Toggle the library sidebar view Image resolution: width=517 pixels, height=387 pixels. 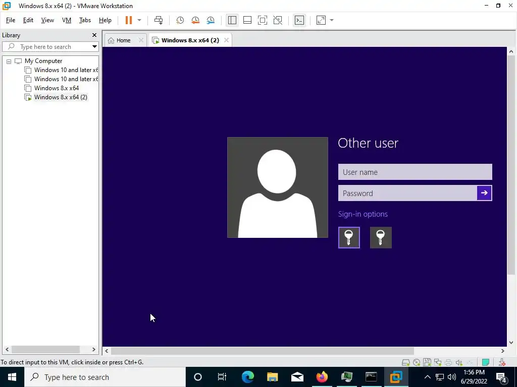click(x=232, y=20)
